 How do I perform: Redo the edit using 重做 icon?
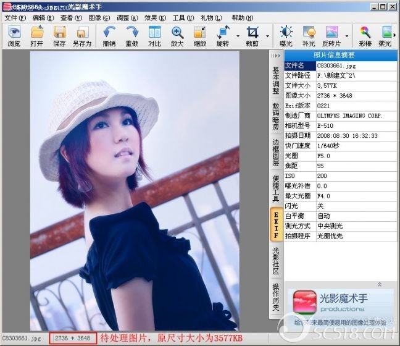tap(131, 36)
